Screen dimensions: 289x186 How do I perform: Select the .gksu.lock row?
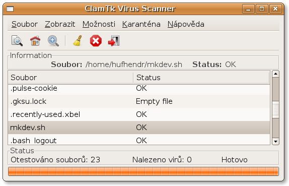point(139,101)
